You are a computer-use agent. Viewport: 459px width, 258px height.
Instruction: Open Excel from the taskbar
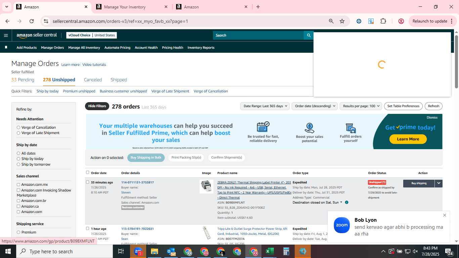coord(269,251)
